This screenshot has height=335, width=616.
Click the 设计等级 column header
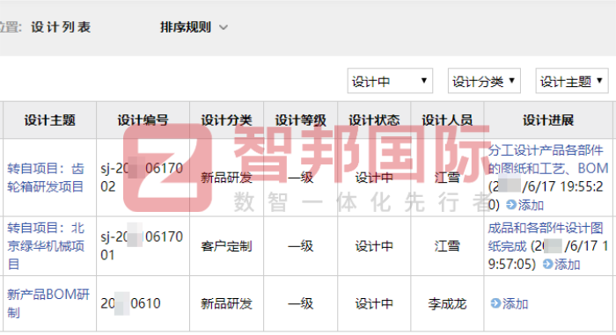tap(301, 120)
